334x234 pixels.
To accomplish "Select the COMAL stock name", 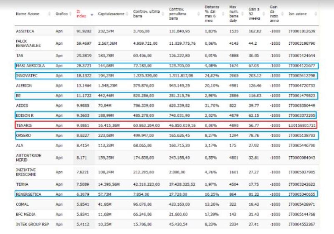I will point(22,204).
